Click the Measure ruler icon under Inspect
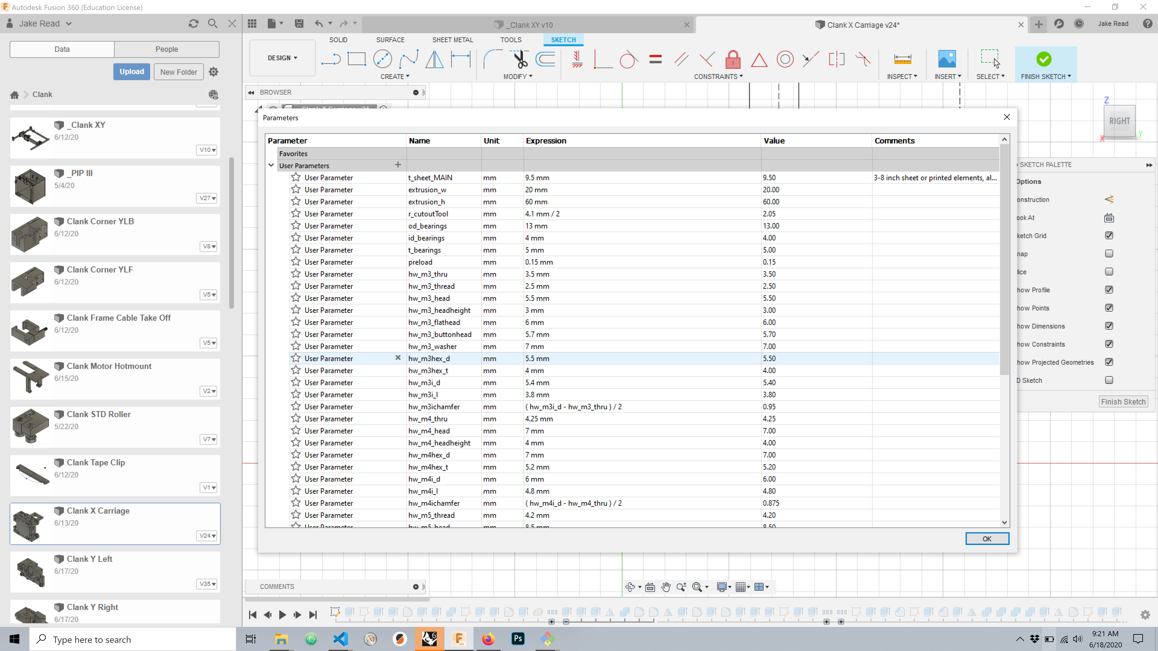Screen dimensions: 1158x651 pos(902,59)
